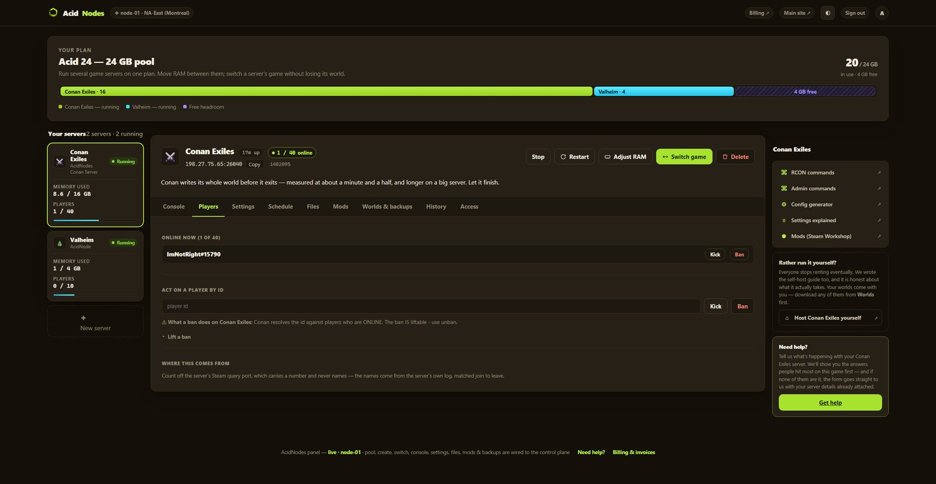Viewport: 936px width, 484px height.
Task: Open Billing & invoices in the footer
Action: pos(634,452)
